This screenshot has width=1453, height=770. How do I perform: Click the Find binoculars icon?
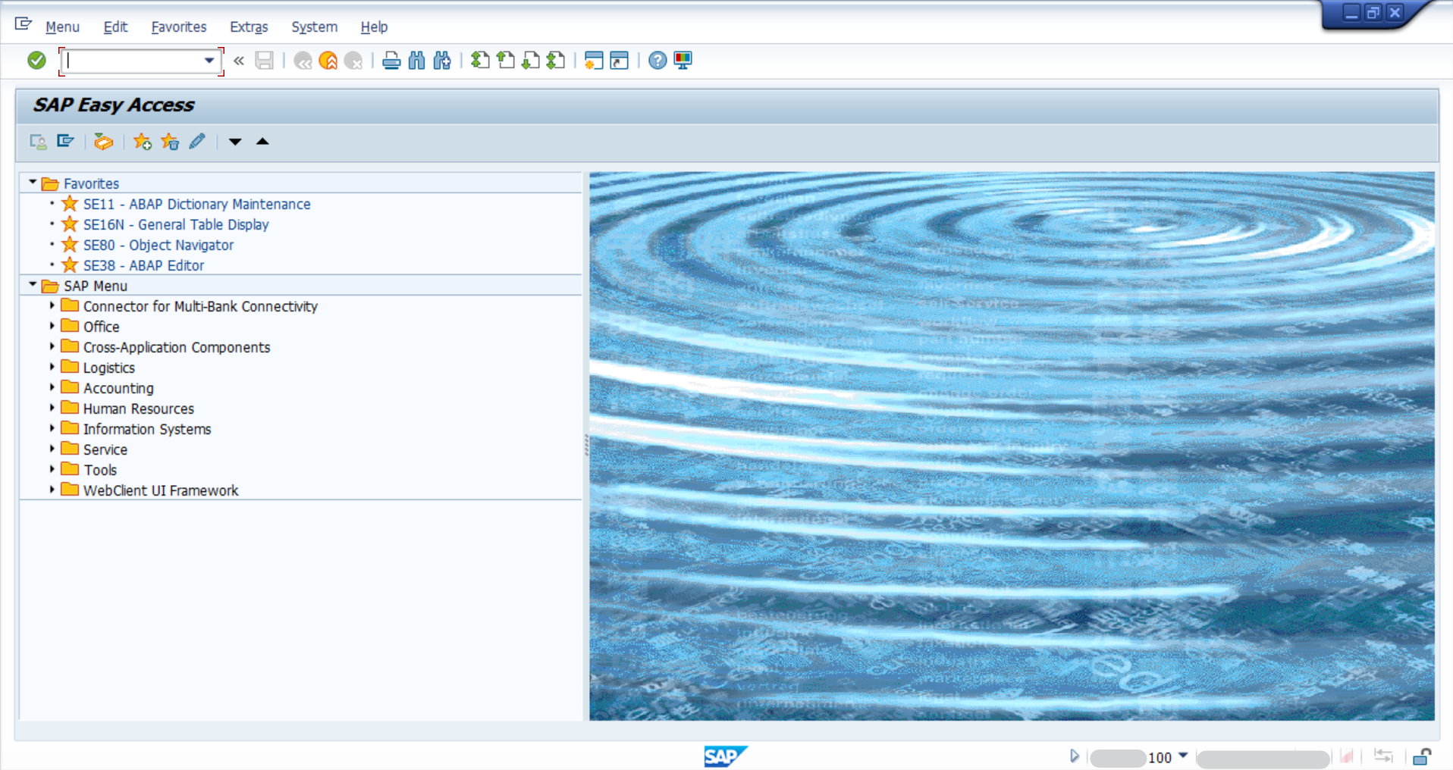[416, 61]
